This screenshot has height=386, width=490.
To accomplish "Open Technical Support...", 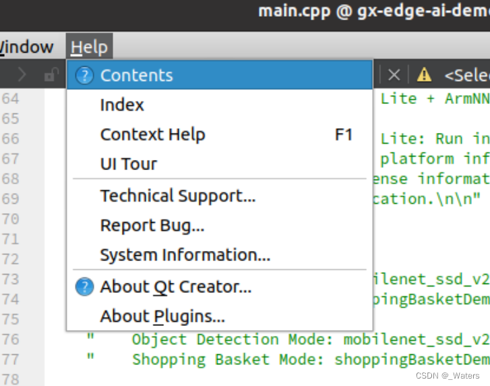I will click(219, 196).
